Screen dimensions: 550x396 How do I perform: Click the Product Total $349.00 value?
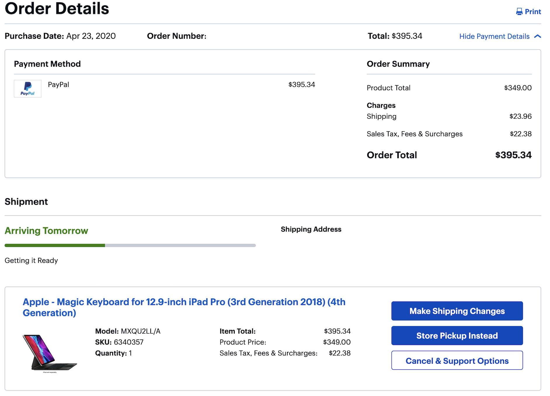click(x=518, y=88)
